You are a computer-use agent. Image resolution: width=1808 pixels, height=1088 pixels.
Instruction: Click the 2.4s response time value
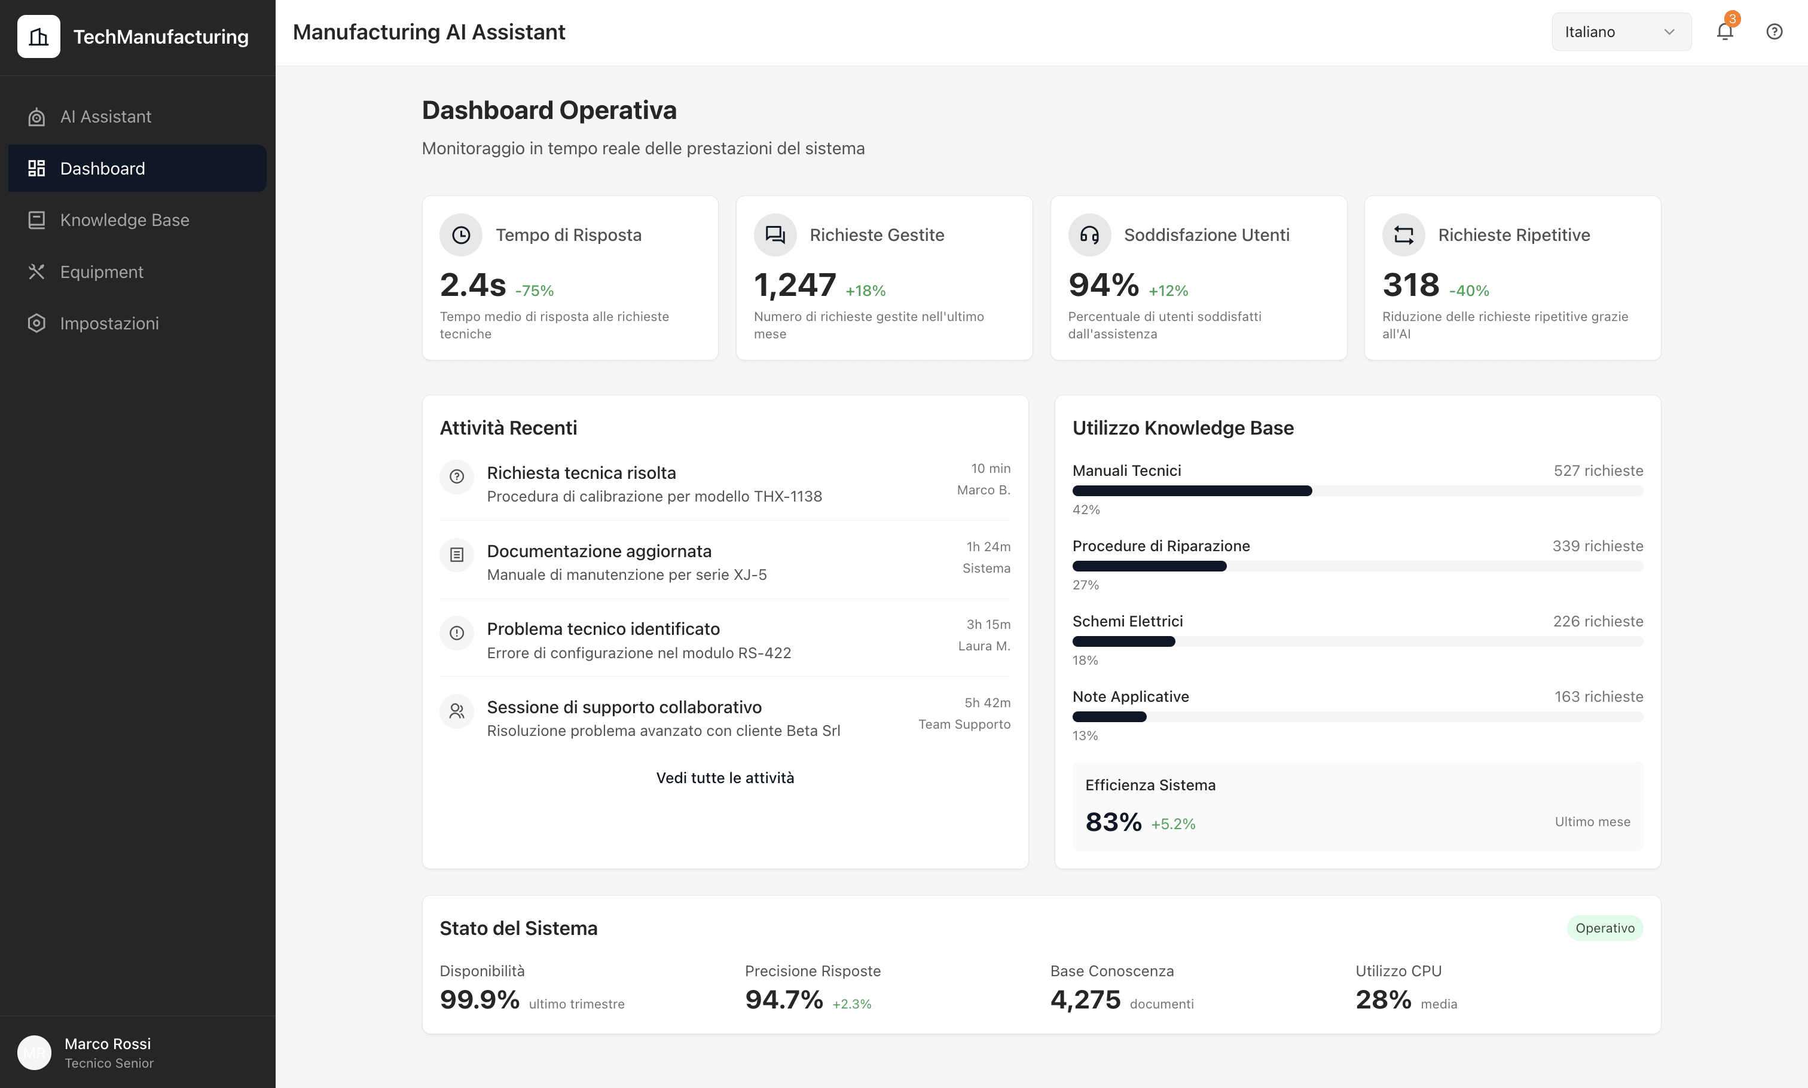(x=473, y=285)
